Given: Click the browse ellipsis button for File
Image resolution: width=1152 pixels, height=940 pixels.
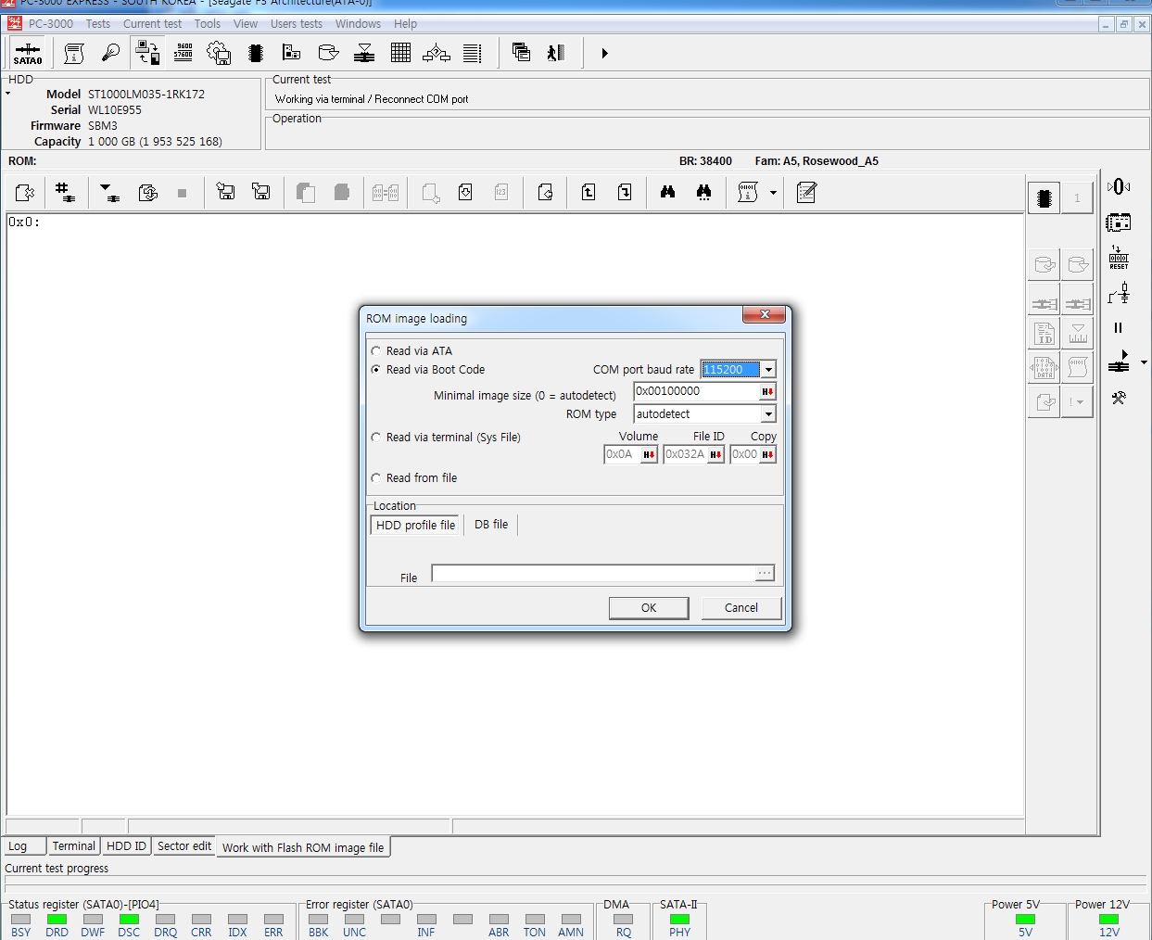Looking at the screenshot, I should [x=765, y=574].
